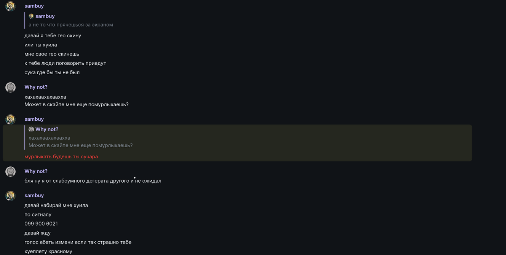Click the phone number 099 900 6021
506x255 pixels.
point(41,224)
